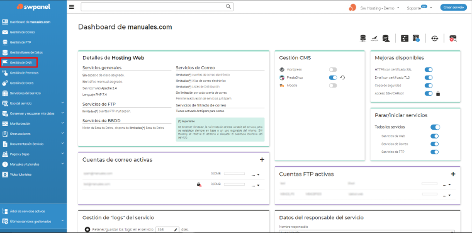Click second mail account usage bar
472x233 pixels.
tap(235, 185)
